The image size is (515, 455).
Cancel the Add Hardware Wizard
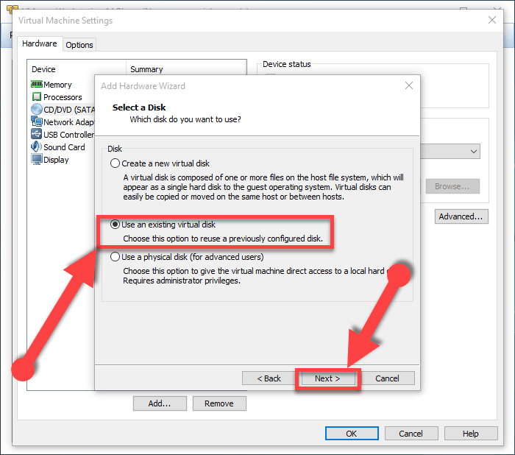tap(387, 378)
